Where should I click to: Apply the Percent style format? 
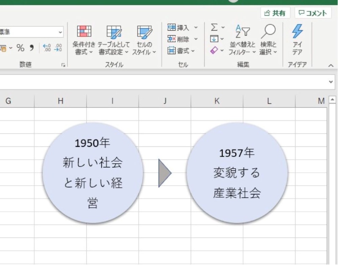pyautogui.click(x=20, y=48)
